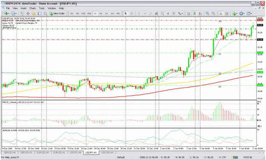Select the Fibonacci Retracement tool
The width and height of the screenshot is (266, 160).
tap(162, 13)
